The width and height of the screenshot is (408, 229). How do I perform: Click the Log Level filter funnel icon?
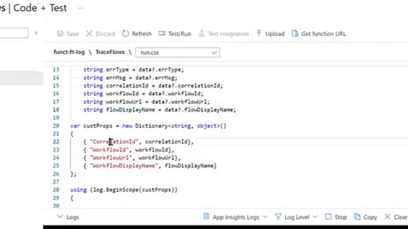pyautogui.click(x=278, y=216)
